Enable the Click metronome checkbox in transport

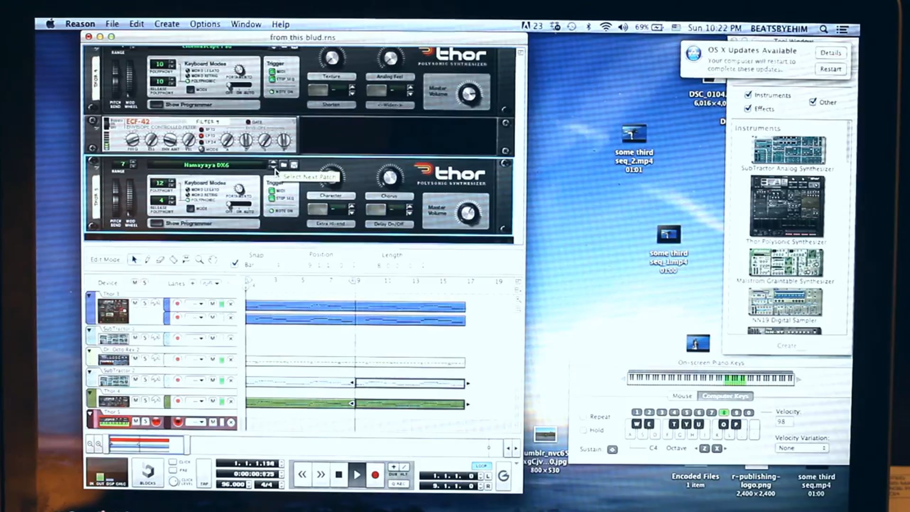click(173, 461)
